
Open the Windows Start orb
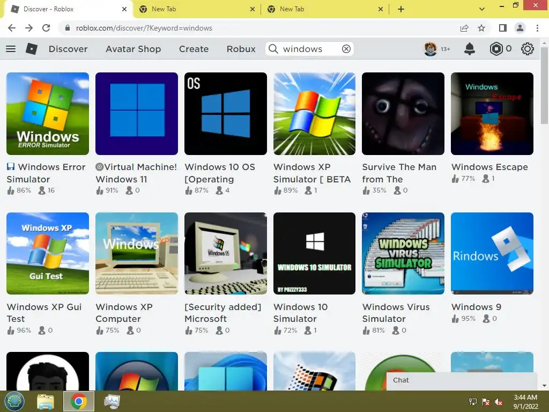(14, 401)
